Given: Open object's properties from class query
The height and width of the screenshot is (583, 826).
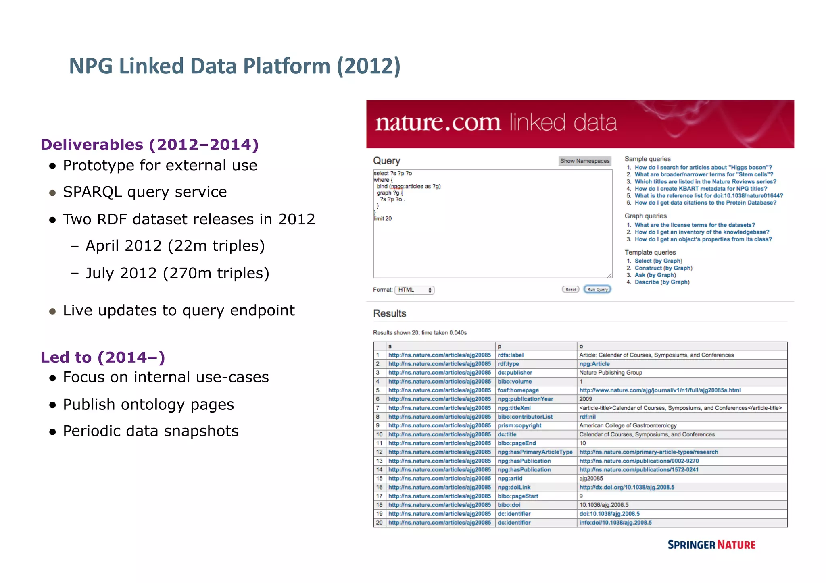Looking at the screenshot, I should point(703,239).
